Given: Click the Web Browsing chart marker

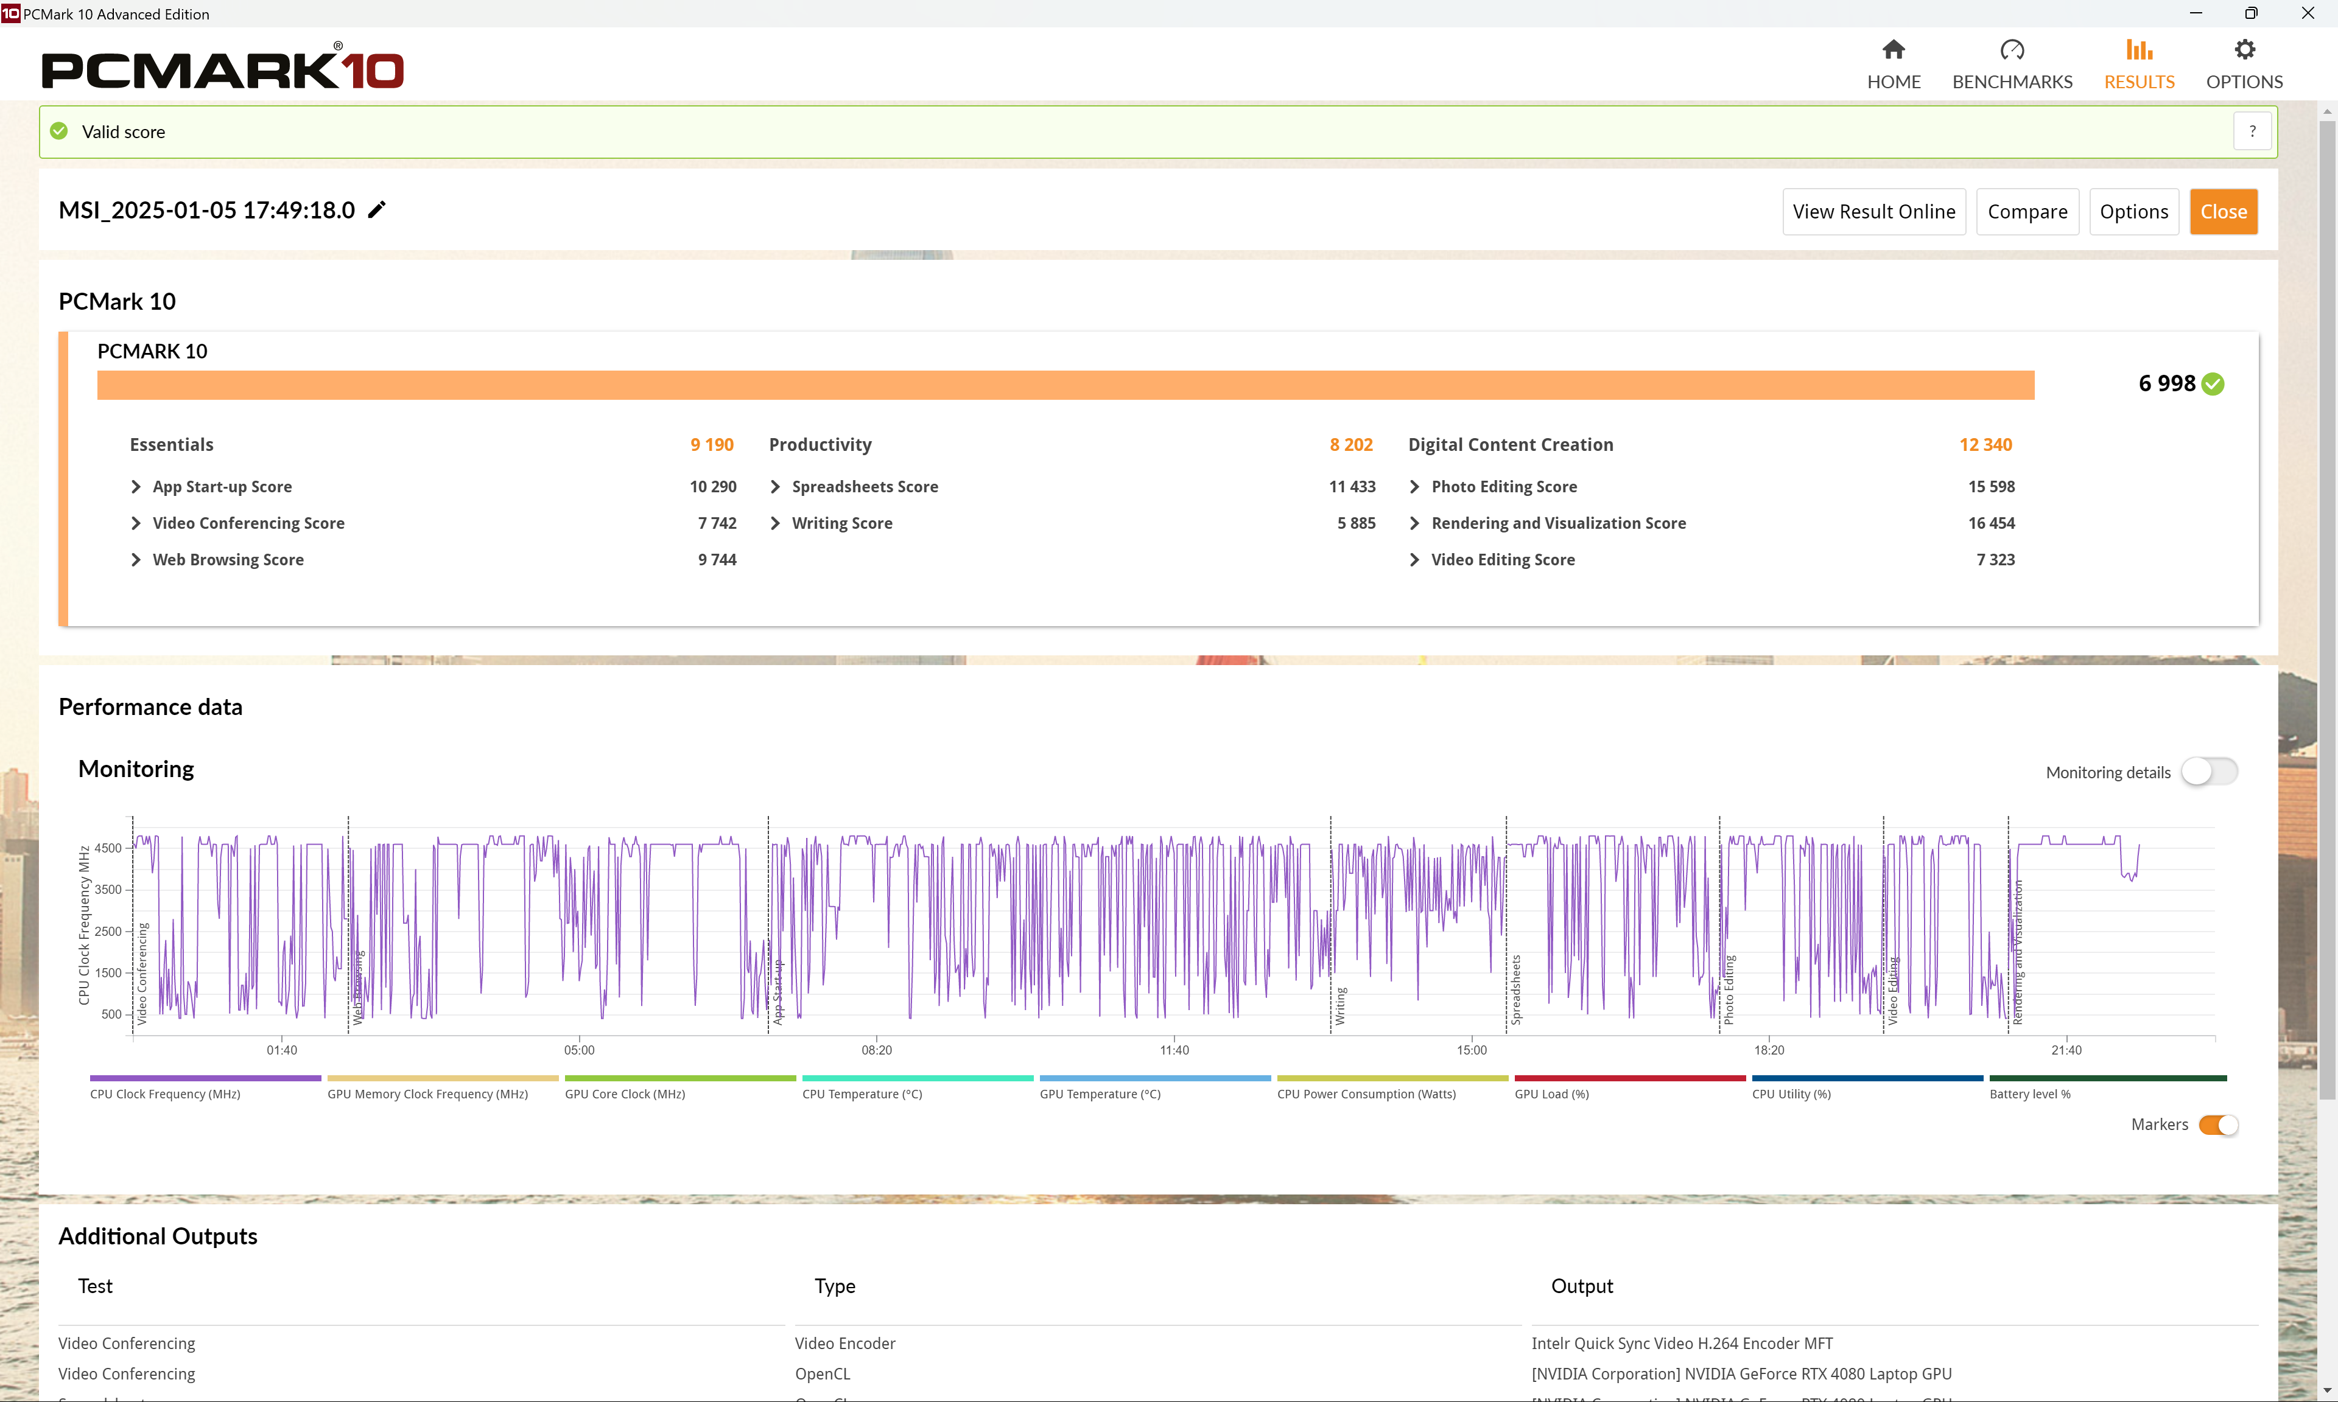Looking at the screenshot, I should 357,987.
